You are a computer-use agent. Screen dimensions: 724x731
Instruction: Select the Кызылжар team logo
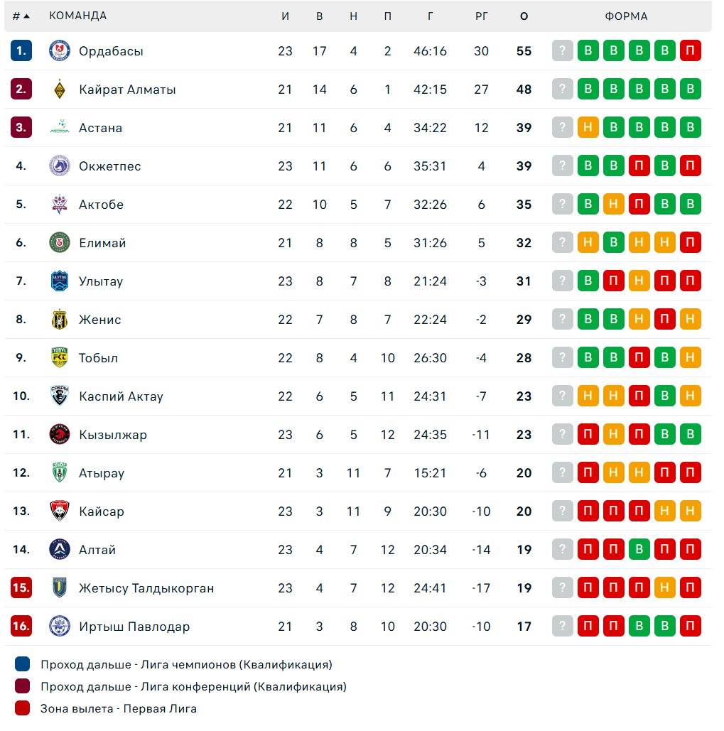pos(60,434)
